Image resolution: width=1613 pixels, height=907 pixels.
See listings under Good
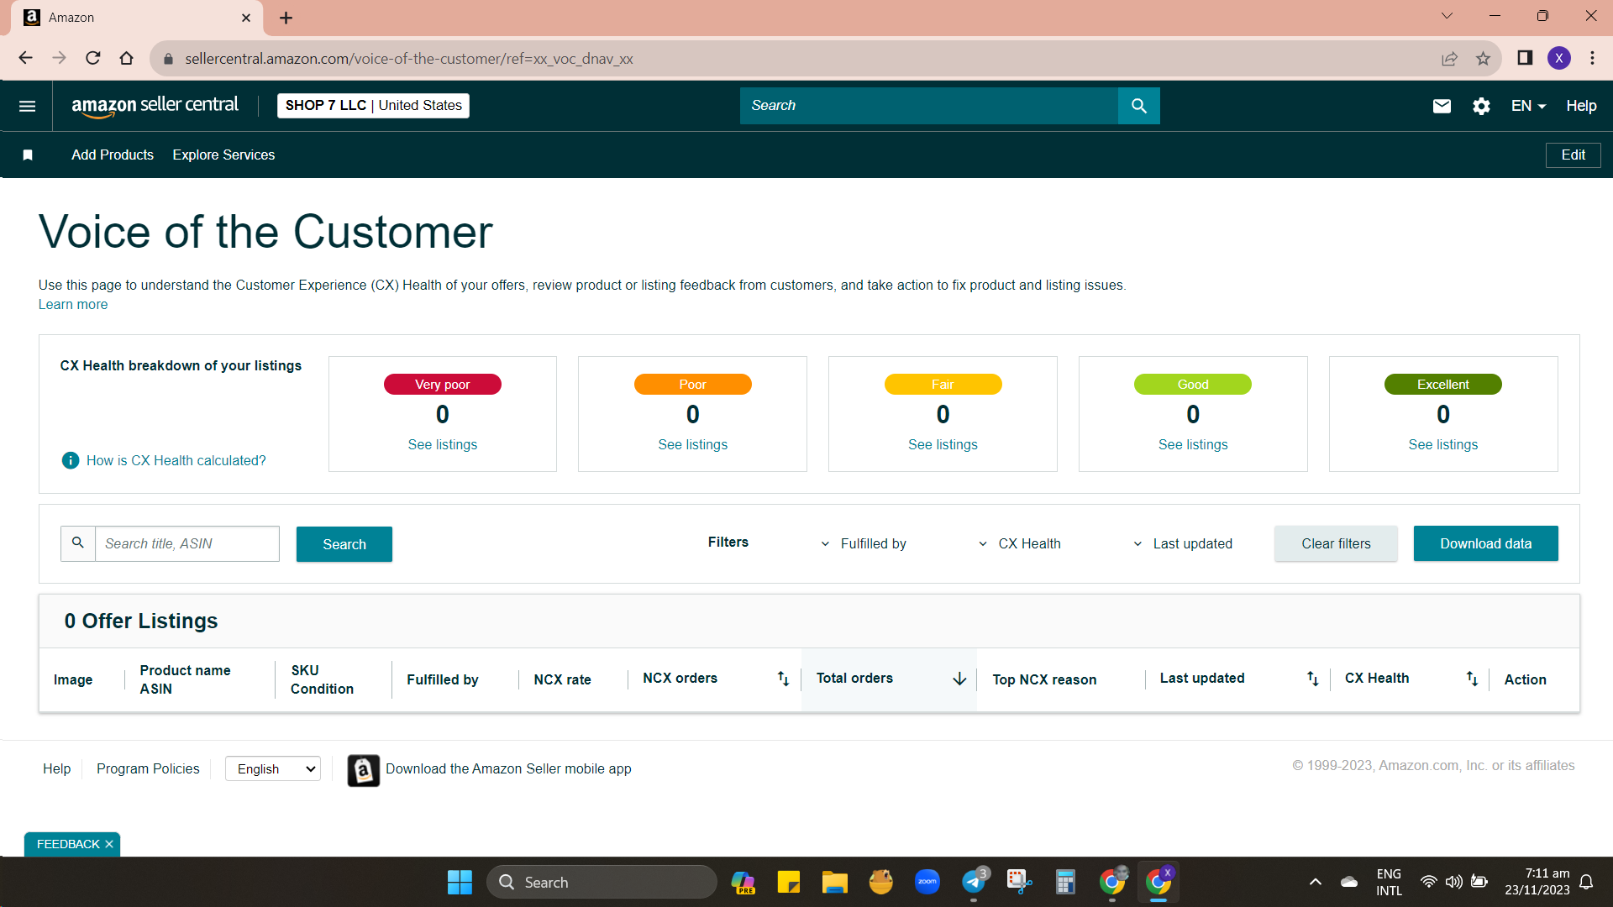(1193, 445)
